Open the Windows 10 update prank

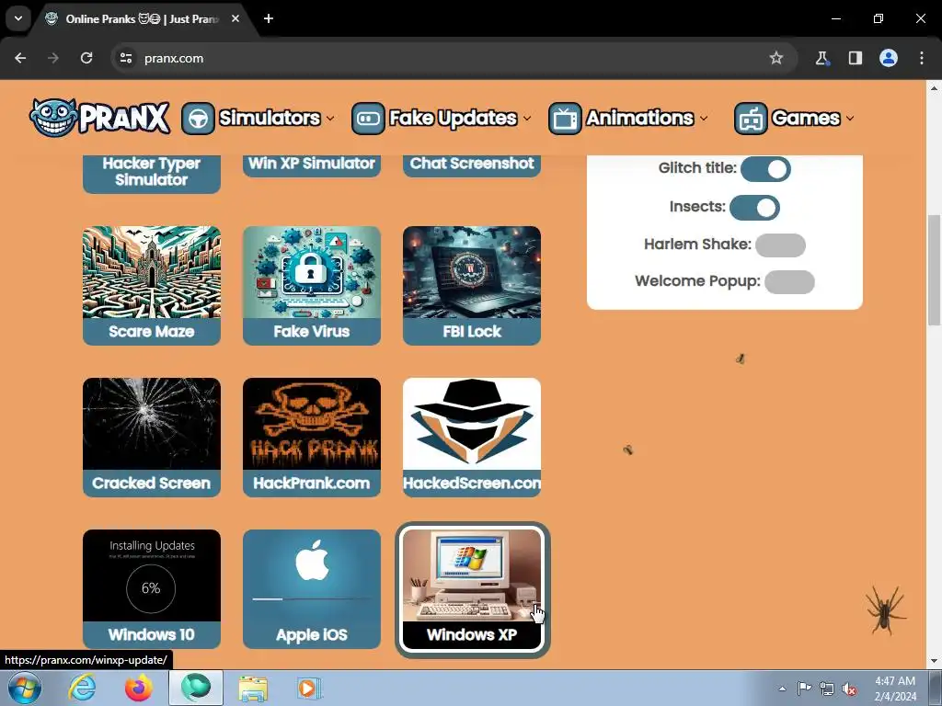coord(152,589)
